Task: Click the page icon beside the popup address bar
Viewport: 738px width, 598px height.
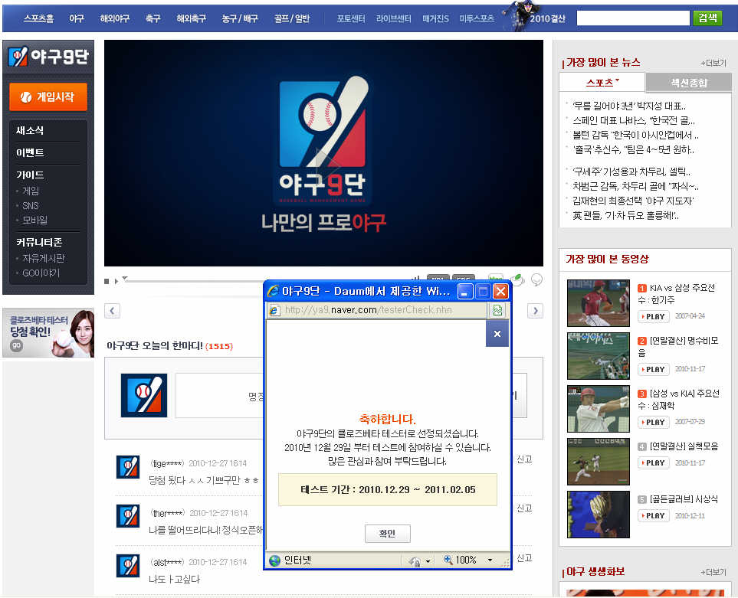Action: (x=497, y=310)
